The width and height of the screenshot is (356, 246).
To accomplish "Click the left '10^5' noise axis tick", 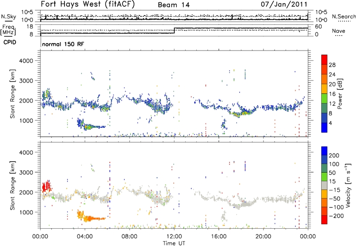I will pos(27,12).
